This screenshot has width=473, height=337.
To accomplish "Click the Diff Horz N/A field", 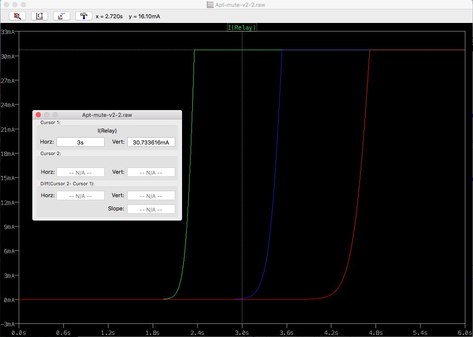I will point(80,195).
